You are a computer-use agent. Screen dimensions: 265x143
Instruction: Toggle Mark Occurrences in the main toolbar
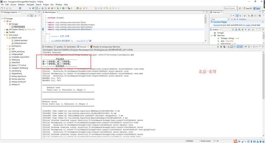tap(36, 8)
